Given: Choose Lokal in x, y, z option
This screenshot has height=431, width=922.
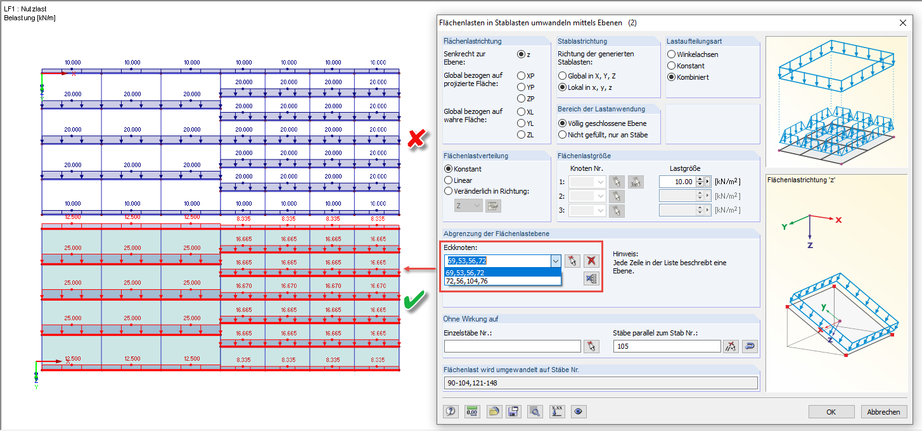Looking at the screenshot, I should click(x=562, y=87).
